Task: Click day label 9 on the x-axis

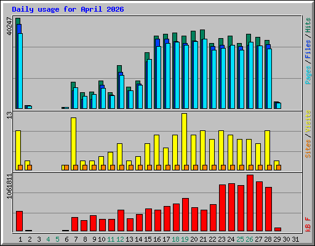Action: point(94,239)
